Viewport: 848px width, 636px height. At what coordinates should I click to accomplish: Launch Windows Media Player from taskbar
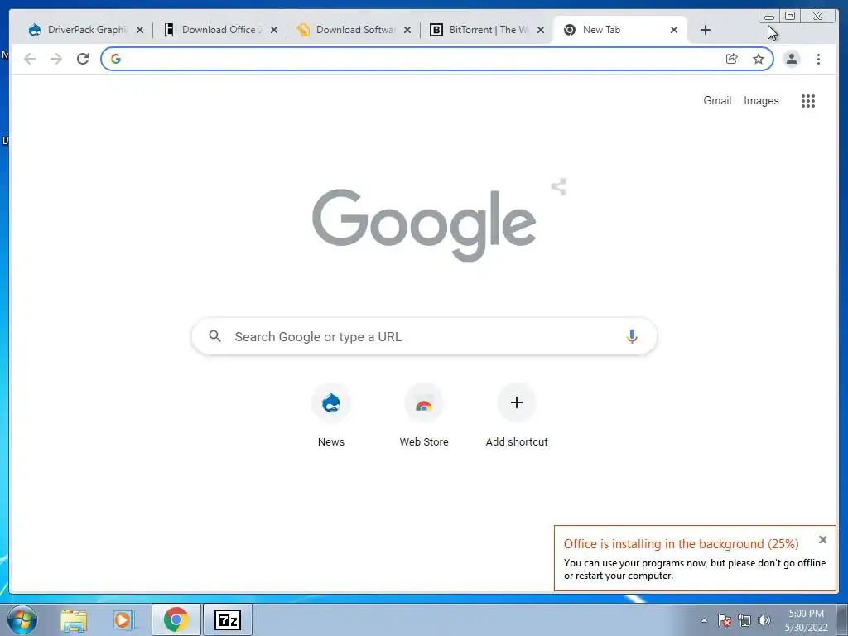[123, 619]
